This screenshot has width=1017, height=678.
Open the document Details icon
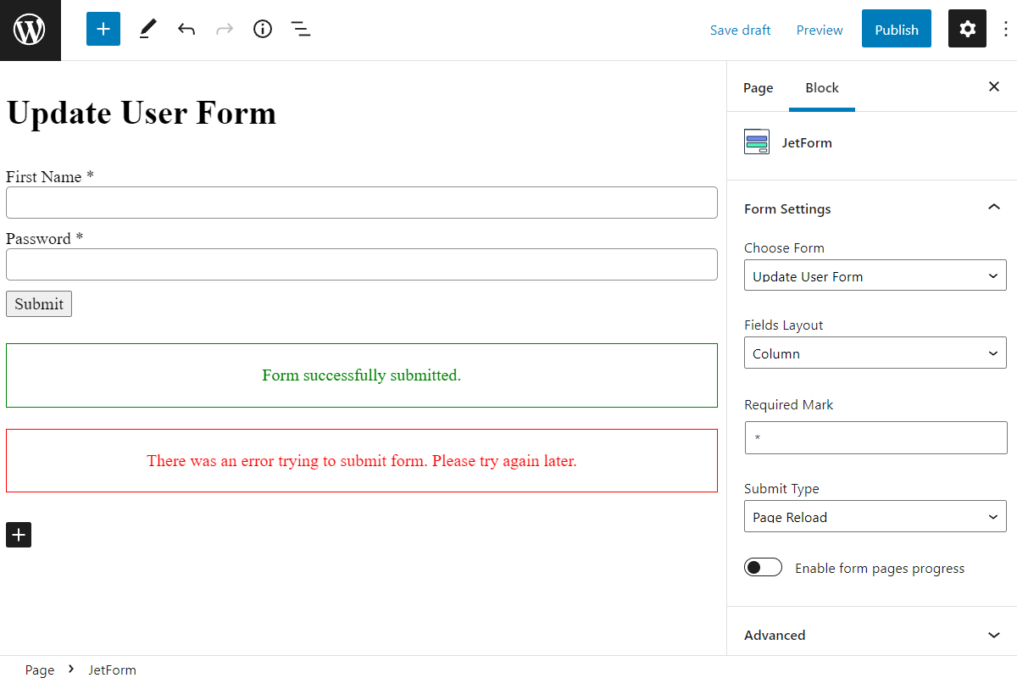tap(262, 29)
